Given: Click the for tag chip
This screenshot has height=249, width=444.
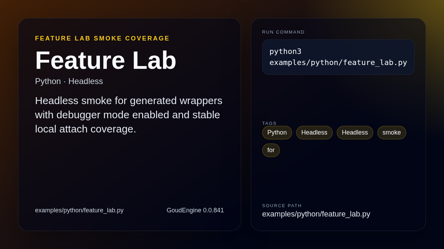Looking at the screenshot, I should click(271, 150).
